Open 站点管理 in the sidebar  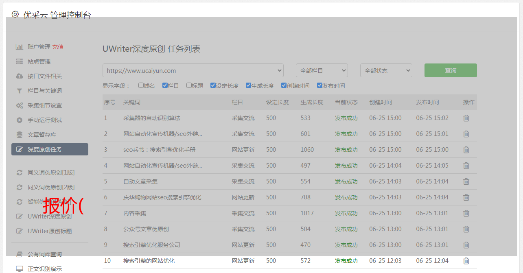tap(39, 61)
